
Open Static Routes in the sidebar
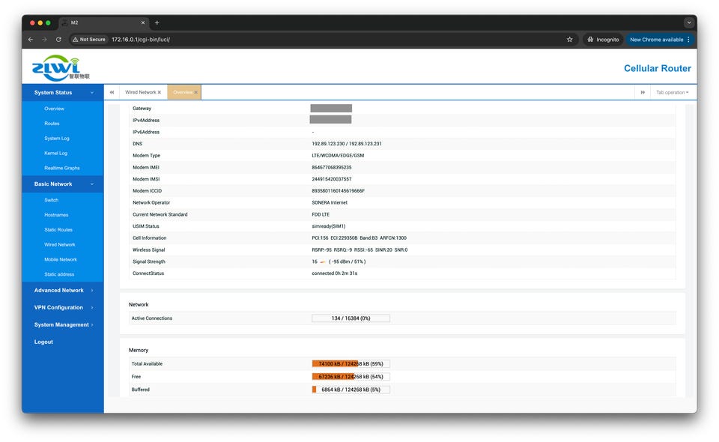(58, 230)
